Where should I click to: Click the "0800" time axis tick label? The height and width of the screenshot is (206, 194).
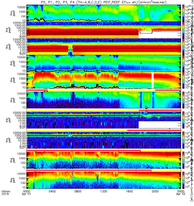pyautogui.click(x=78, y=191)
